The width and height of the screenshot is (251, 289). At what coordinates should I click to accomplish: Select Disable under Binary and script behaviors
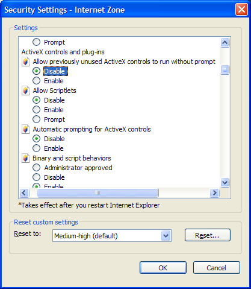36,177
